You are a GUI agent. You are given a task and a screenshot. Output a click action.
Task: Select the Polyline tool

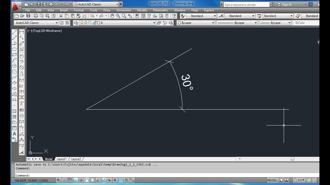pos(14,43)
